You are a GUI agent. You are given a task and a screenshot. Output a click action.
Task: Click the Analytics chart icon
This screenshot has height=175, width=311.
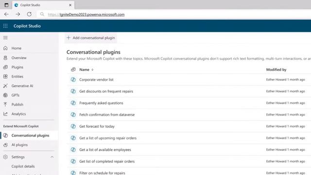(x=5, y=114)
